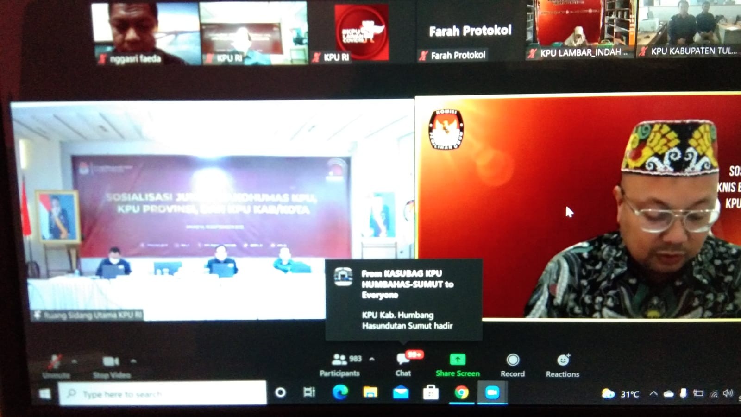
Task: Expand the arrow next to Participants
Action: 372,359
